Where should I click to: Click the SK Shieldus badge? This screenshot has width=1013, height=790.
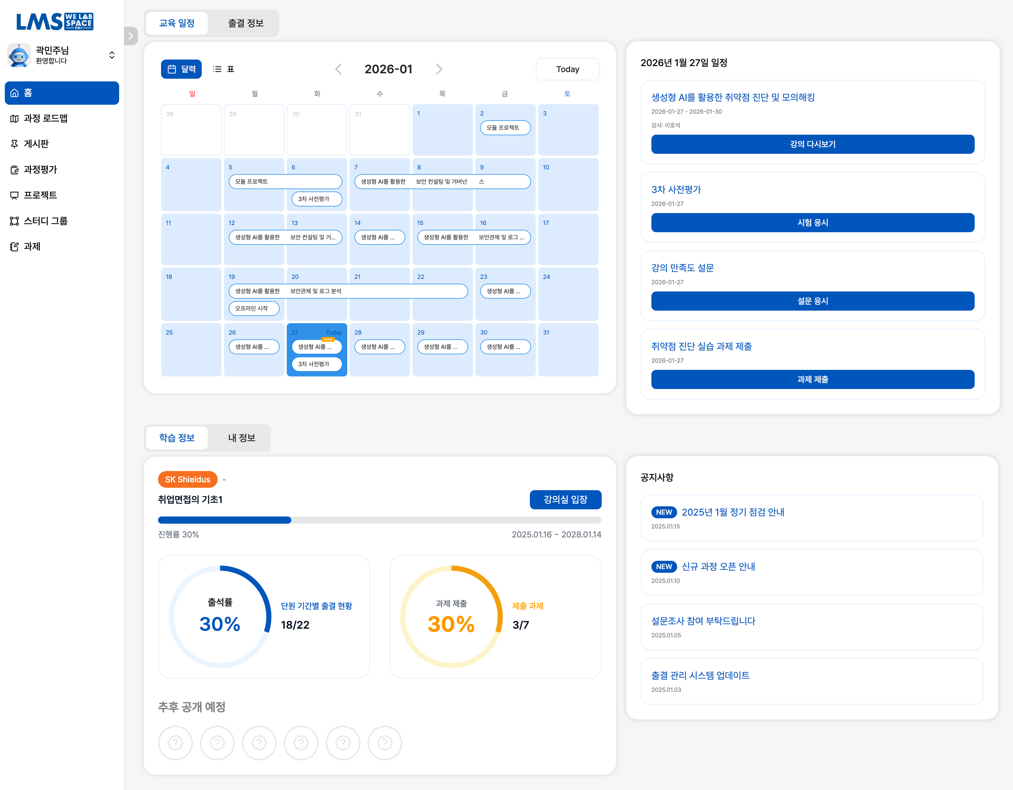tap(187, 479)
